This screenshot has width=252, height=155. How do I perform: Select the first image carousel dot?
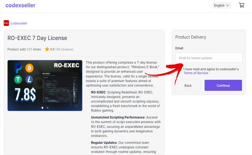click(42, 107)
